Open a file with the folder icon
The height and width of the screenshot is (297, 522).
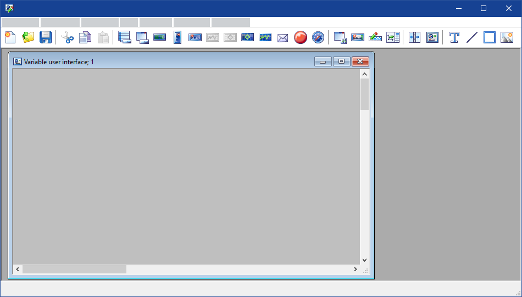[28, 37]
